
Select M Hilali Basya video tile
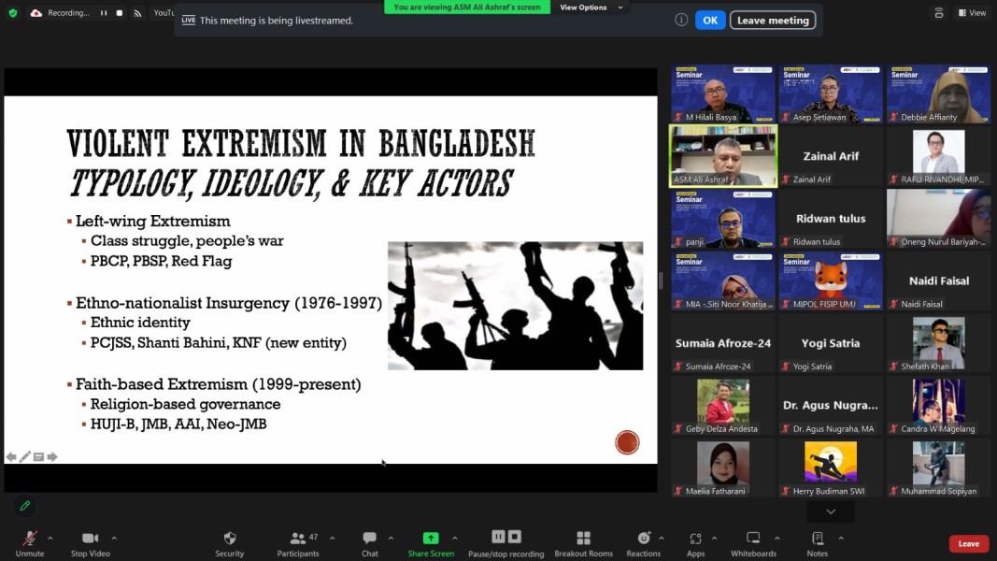click(723, 93)
